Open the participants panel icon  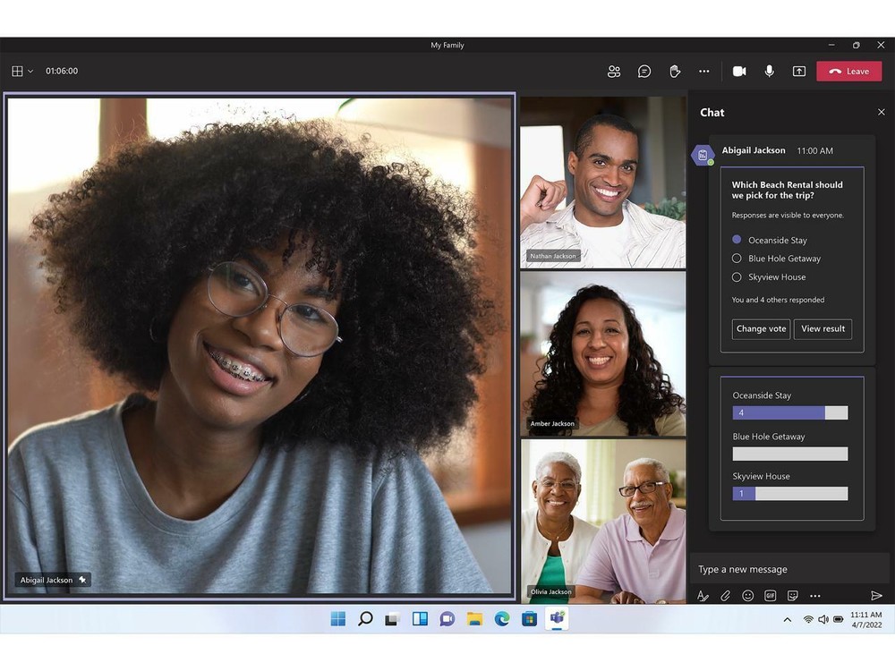point(614,72)
